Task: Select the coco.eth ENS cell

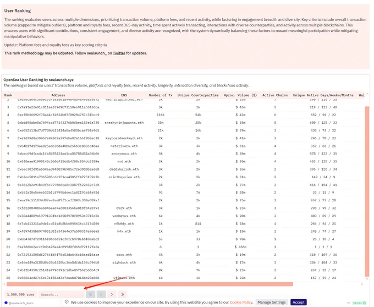Action: [x=124, y=255]
